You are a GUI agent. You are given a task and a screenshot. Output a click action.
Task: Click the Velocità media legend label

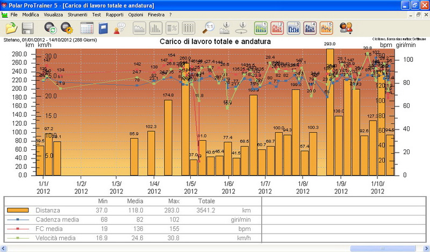tap(56, 237)
